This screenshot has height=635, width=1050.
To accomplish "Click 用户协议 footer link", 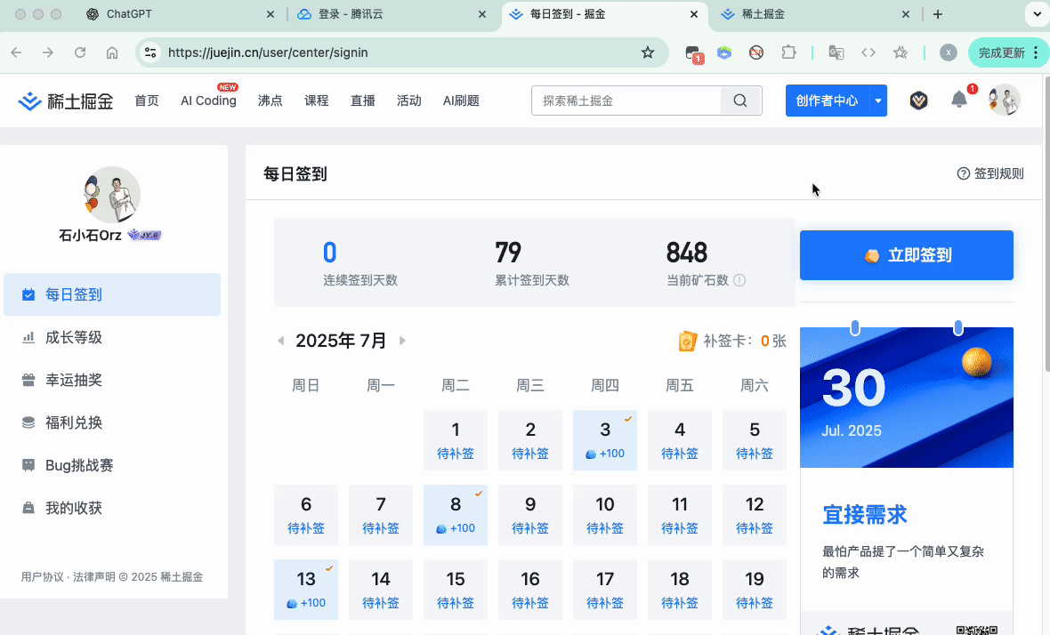I will [42, 577].
